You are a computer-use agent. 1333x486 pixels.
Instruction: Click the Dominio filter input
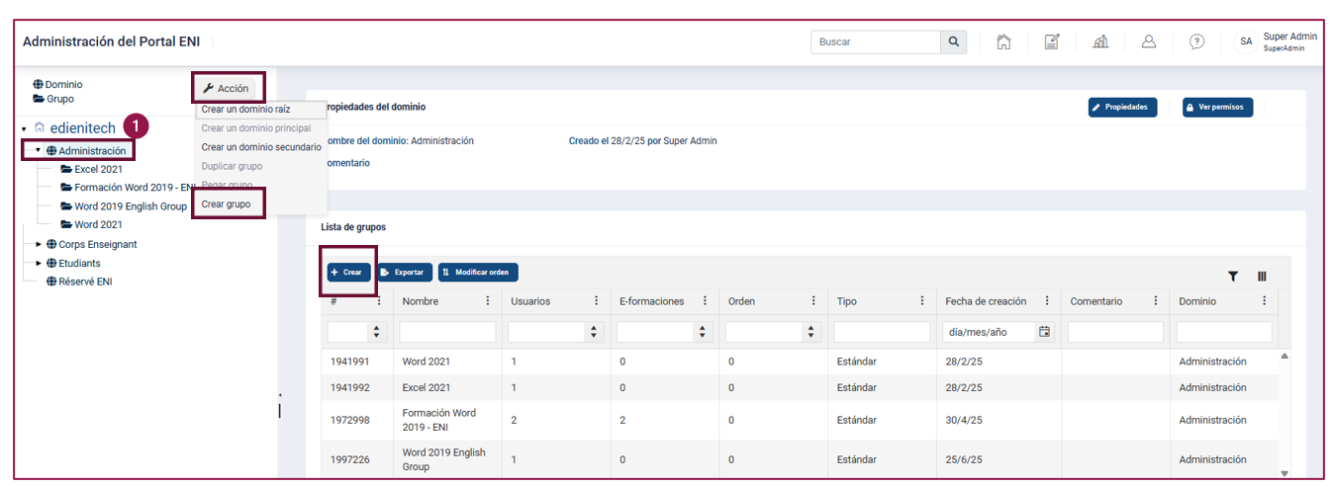coord(1224,332)
